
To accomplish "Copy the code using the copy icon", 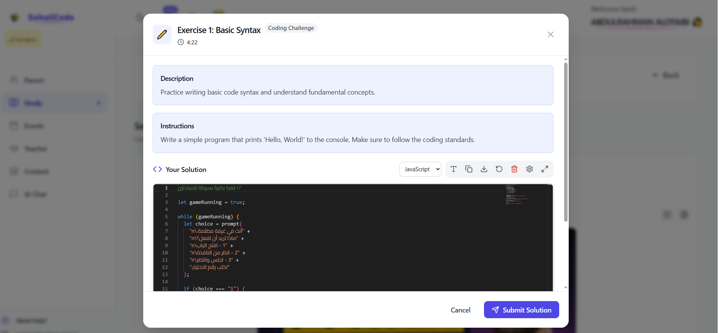I will click(468, 169).
